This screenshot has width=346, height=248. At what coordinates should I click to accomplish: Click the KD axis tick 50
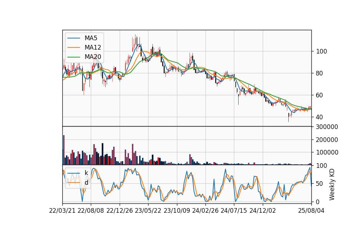coord(320,184)
